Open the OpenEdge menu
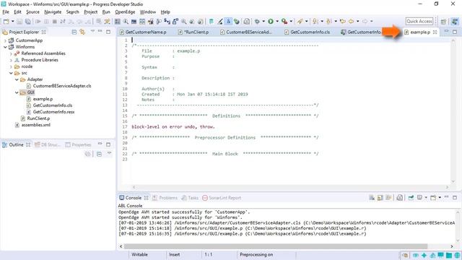Screen dimensions: 462x260 (125, 12)
